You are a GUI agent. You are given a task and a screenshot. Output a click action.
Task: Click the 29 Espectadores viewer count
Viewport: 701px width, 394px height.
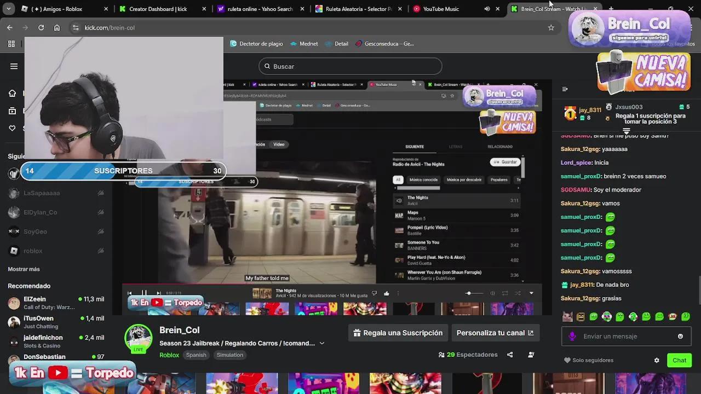tap(468, 355)
